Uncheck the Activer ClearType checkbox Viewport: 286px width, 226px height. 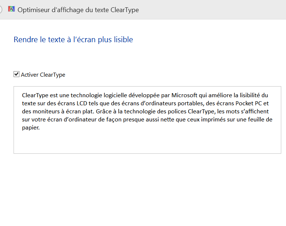(x=16, y=74)
